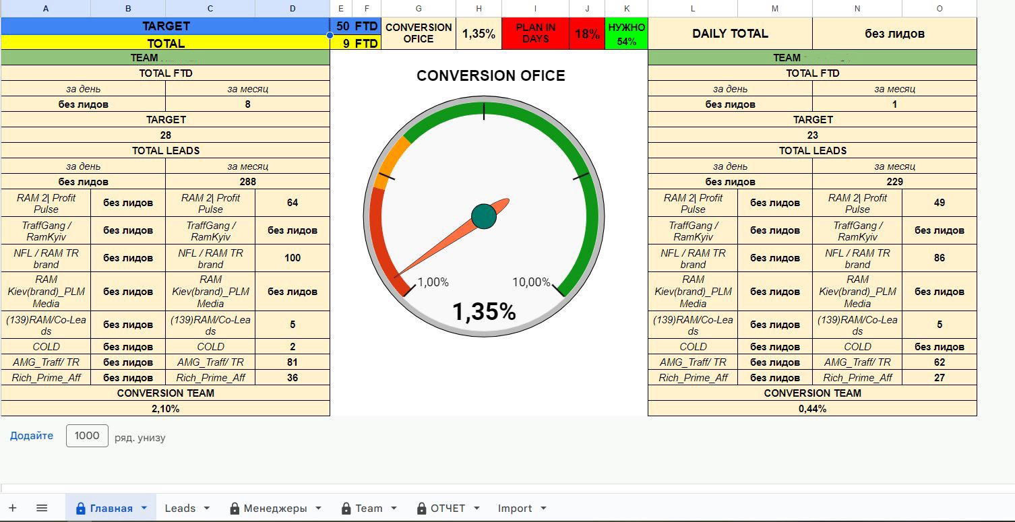The height and width of the screenshot is (522, 1015).
Task: Select column header A
Action: 46,9
